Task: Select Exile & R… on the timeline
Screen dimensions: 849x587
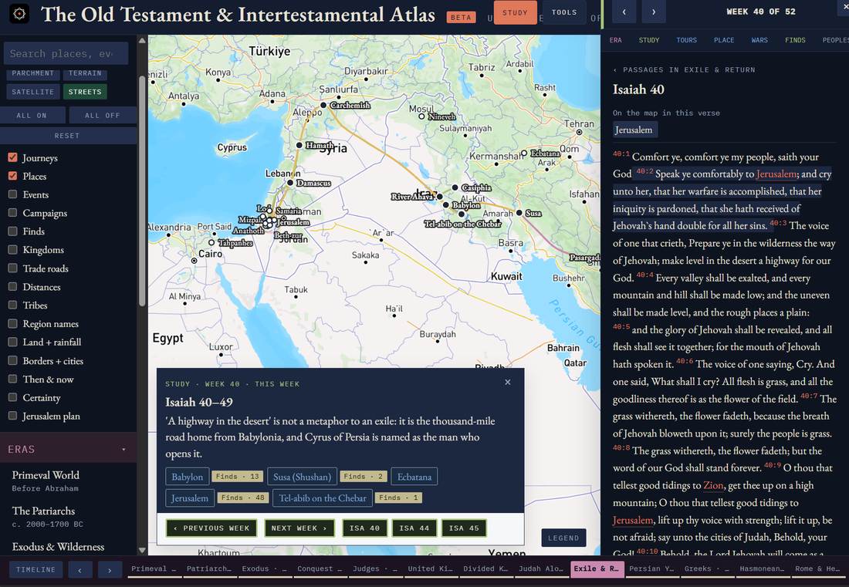Action: pyautogui.click(x=597, y=568)
